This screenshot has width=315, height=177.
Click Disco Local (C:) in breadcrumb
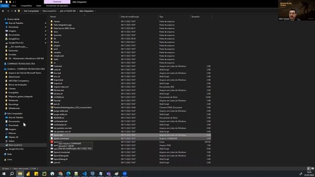(49, 11)
